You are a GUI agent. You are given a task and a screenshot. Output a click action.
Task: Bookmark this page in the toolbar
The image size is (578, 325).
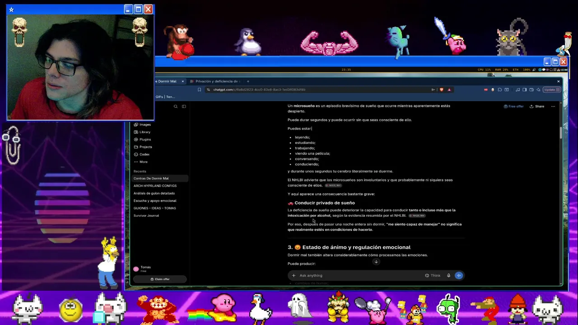199,90
